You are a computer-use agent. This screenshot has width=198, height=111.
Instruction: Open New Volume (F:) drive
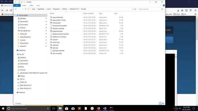coord(25,88)
